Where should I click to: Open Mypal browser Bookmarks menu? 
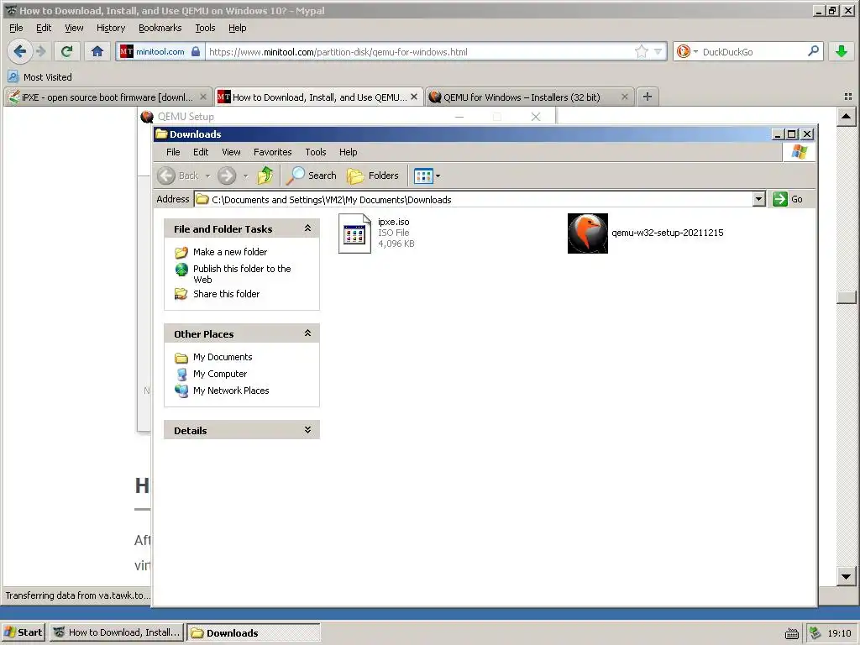point(160,28)
